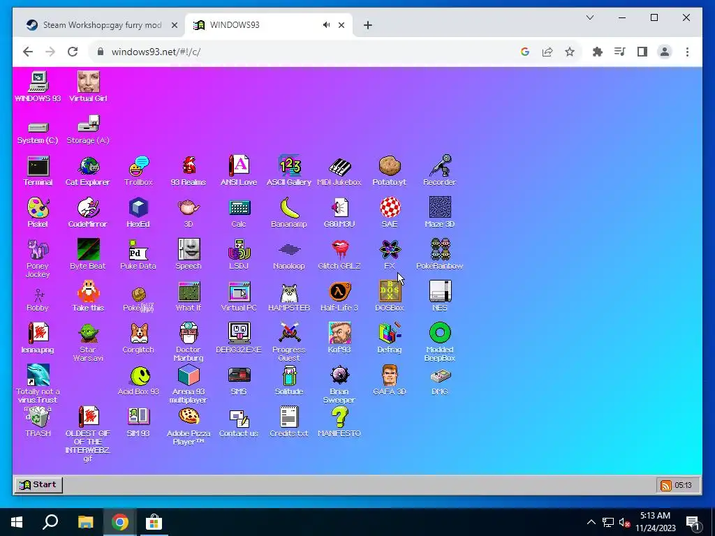The width and height of the screenshot is (715, 536).
Task: Open Modded BeepBox green ring icon
Action: [x=440, y=334]
